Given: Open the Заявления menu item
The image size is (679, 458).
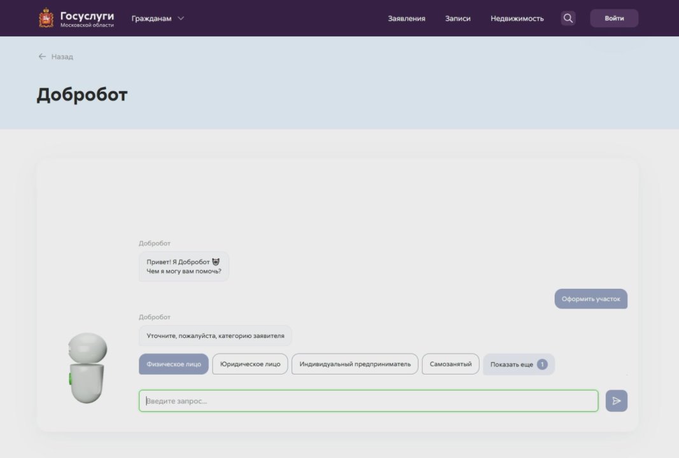Looking at the screenshot, I should point(407,18).
